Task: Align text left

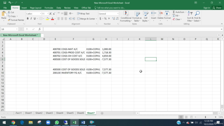Action: (58, 19)
